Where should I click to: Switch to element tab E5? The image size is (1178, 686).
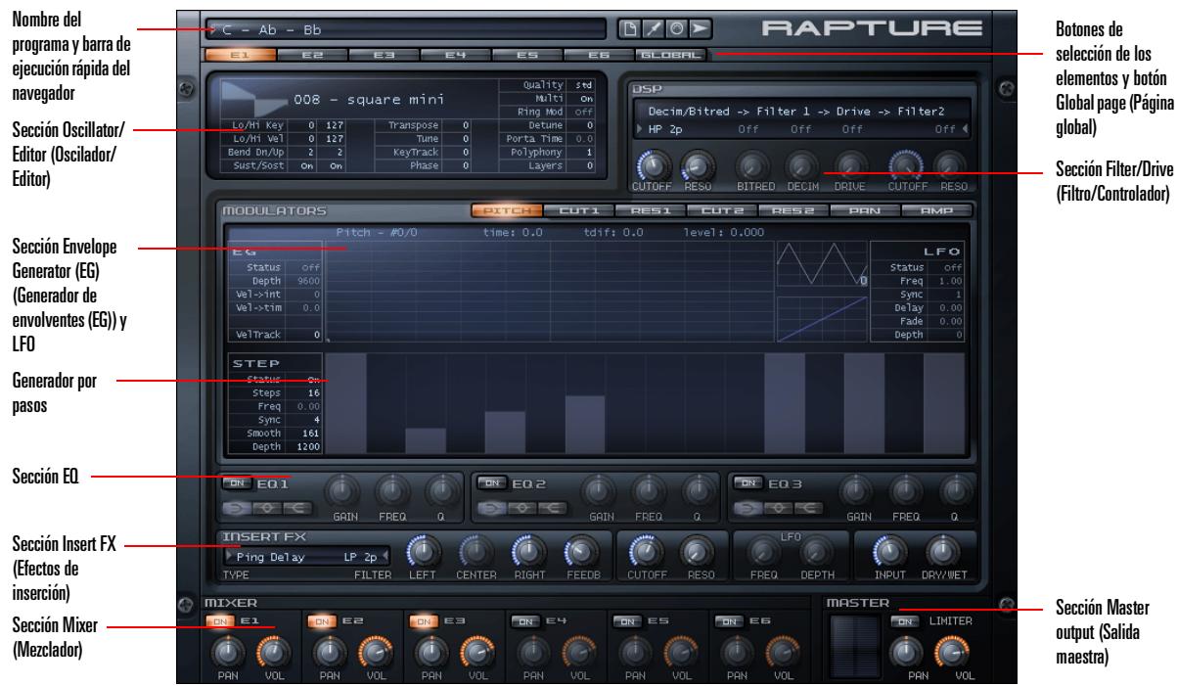point(527,56)
